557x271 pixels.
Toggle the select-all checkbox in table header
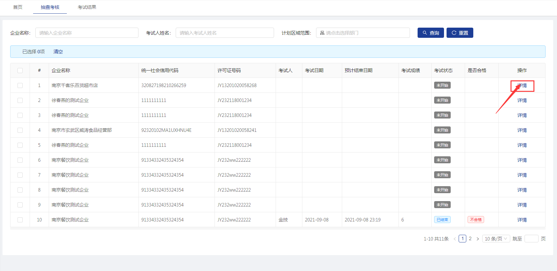click(20, 71)
